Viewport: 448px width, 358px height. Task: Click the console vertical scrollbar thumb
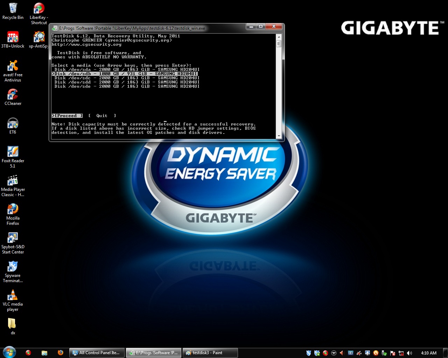tap(279, 44)
